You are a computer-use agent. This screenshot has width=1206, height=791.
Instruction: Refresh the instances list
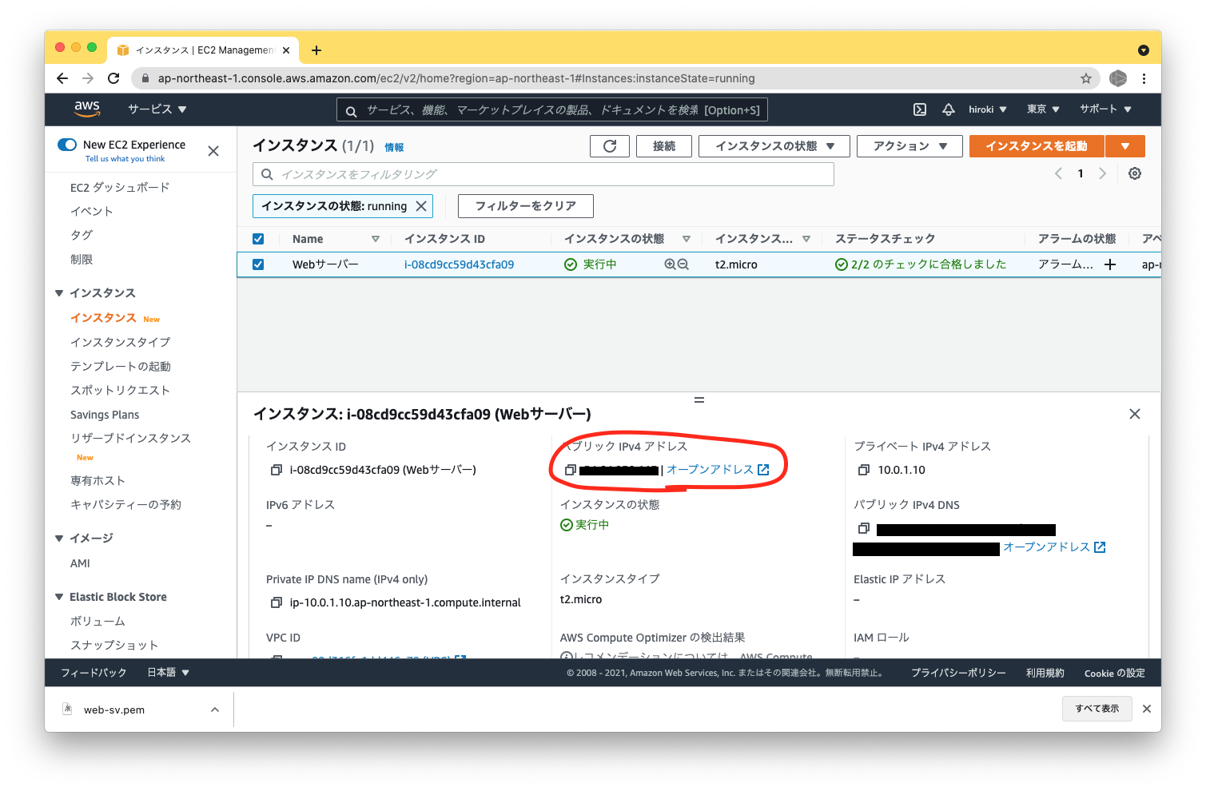pos(610,146)
